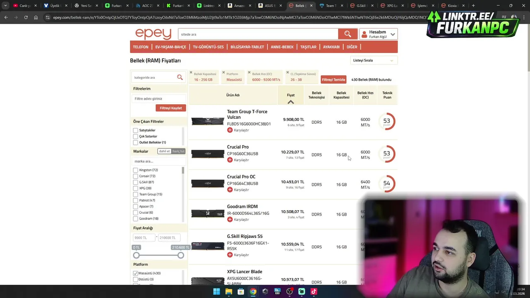Click left price range slider handle
Screen dimensions: 530x298
pos(136,255)
